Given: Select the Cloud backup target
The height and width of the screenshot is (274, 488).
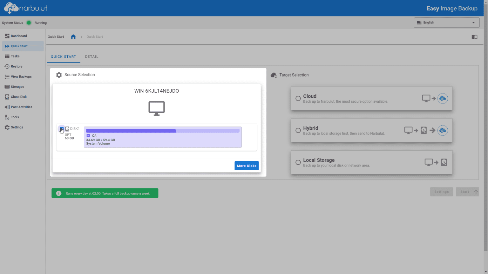Looking at the screenshot, I should (298, 98).
